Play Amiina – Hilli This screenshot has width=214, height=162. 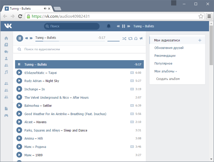click(19, 138)
